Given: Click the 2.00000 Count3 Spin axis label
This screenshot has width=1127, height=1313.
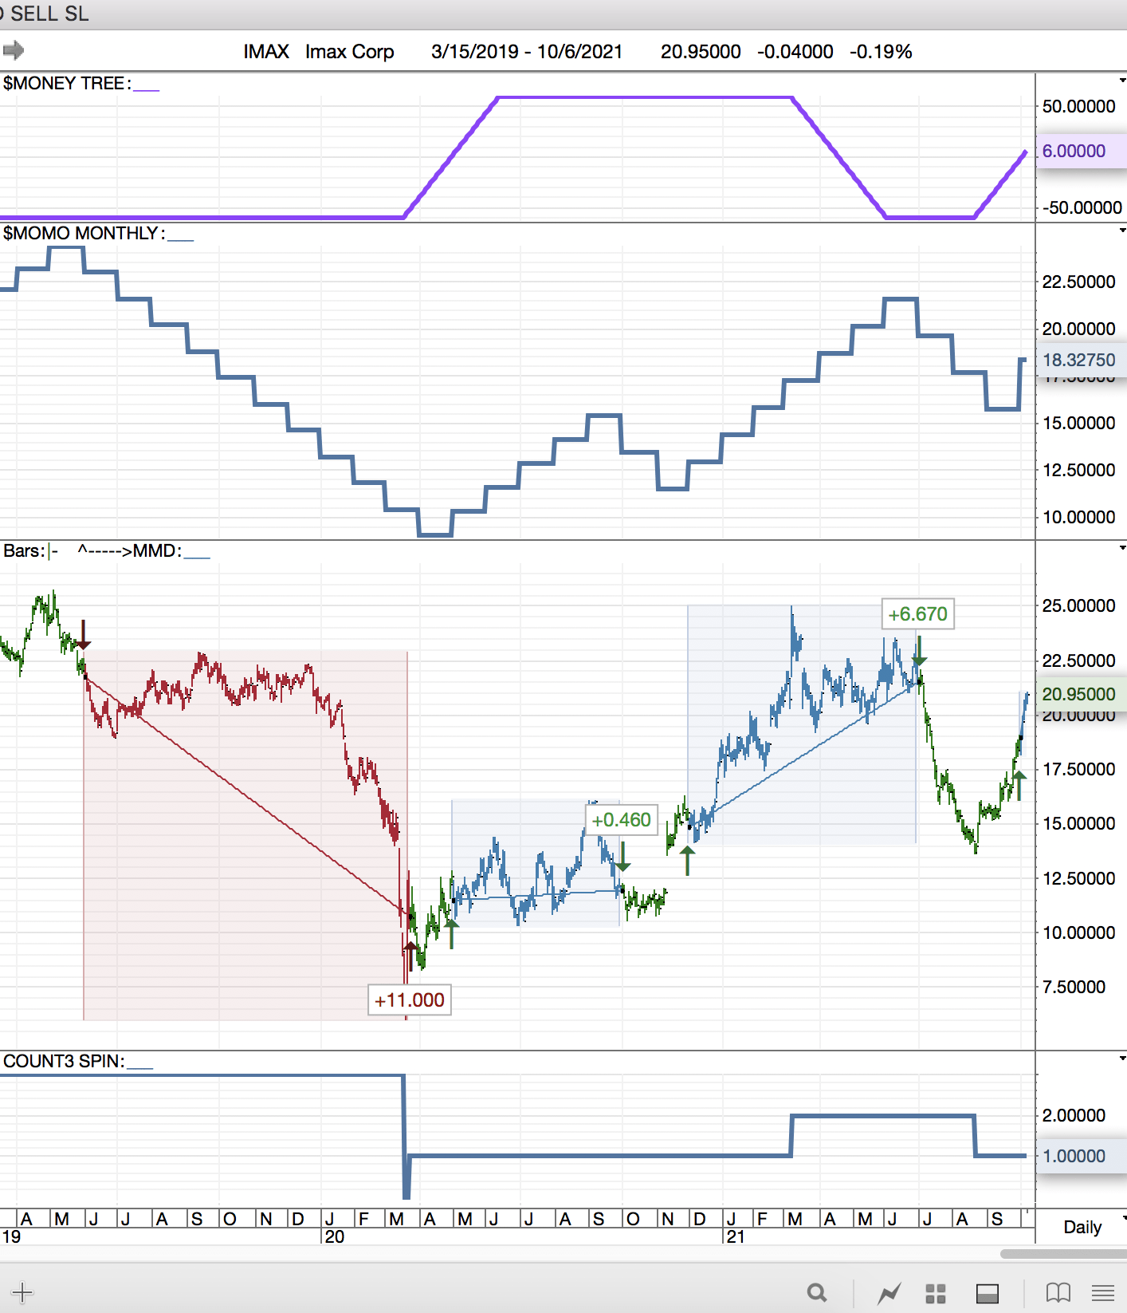Looking at the screenshot, I should pos(1074,1115).
